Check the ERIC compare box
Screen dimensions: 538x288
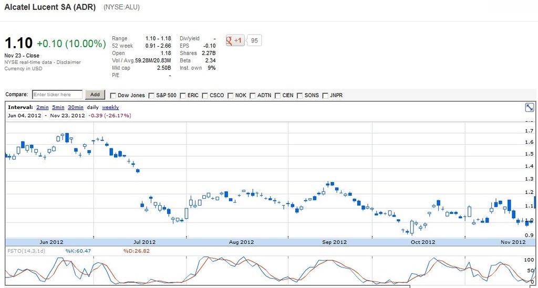tap(182, 95)
